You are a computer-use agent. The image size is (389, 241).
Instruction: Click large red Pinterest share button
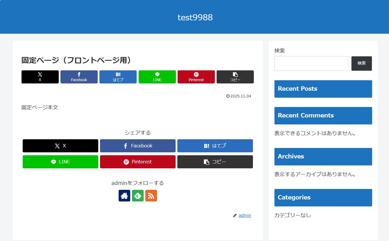click(138, 162)
